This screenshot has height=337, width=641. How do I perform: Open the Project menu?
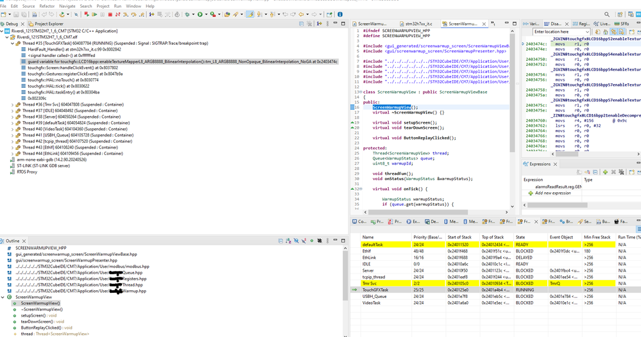pyautogui.click(x=103, y=6)
